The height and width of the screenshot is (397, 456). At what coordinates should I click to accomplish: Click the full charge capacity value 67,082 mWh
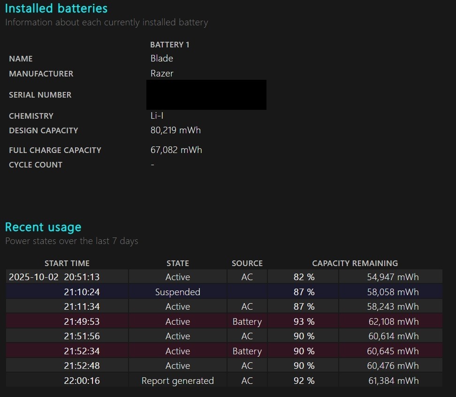176,150
